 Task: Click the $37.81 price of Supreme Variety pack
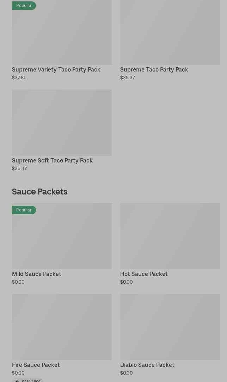[19, 78]
